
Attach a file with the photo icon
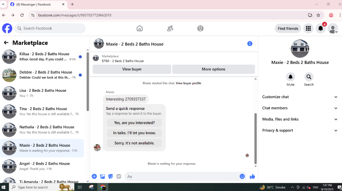coord(103,176)
